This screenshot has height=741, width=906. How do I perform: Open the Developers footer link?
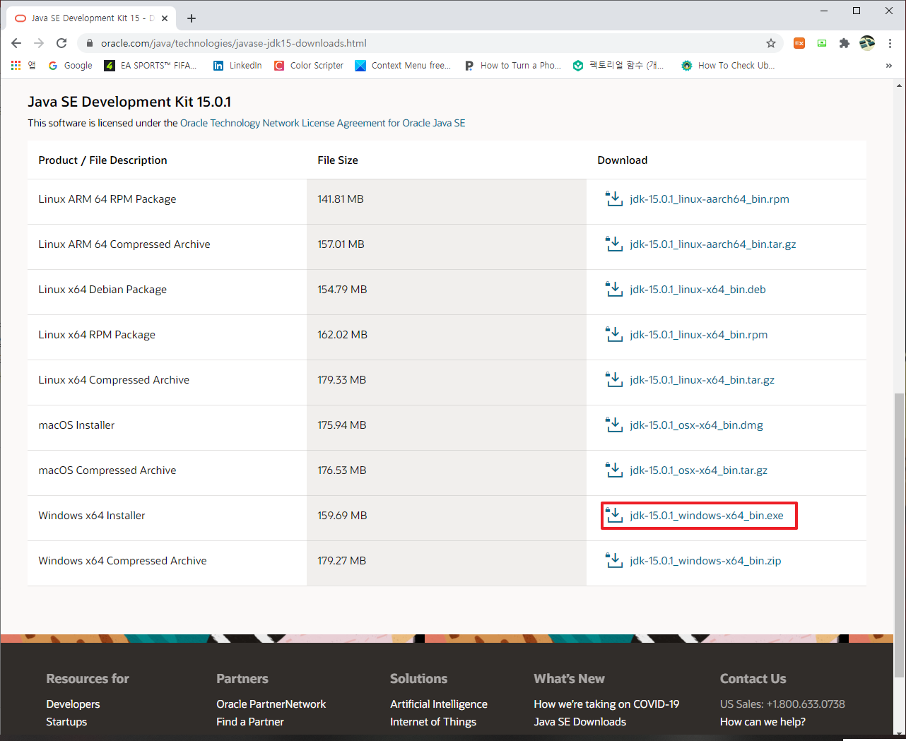click(x=73, y=704)
